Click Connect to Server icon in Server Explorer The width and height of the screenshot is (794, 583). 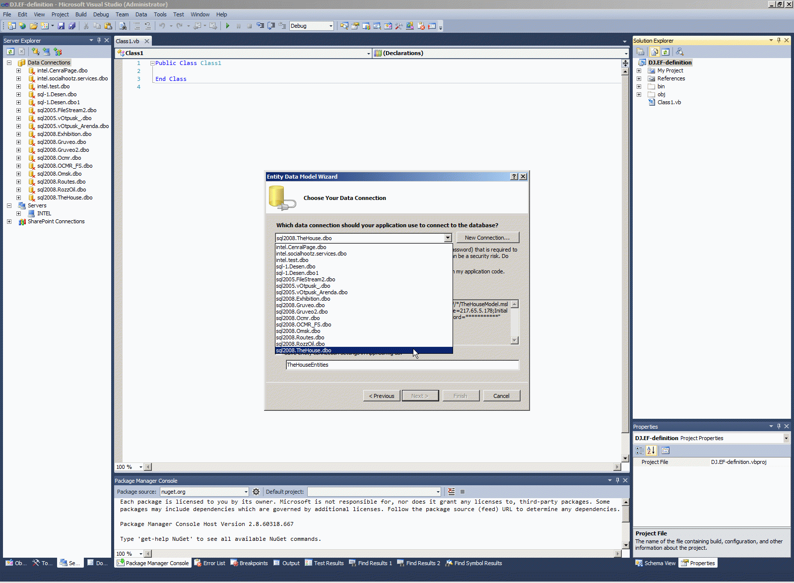point(46,52)
